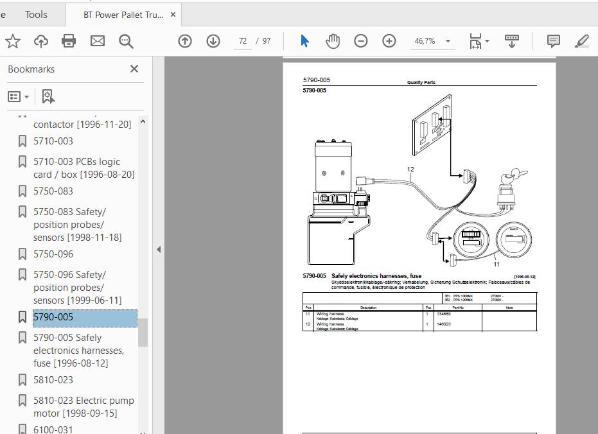Click the page number input field
The image size is (598, 434).
tap(243, 41)
